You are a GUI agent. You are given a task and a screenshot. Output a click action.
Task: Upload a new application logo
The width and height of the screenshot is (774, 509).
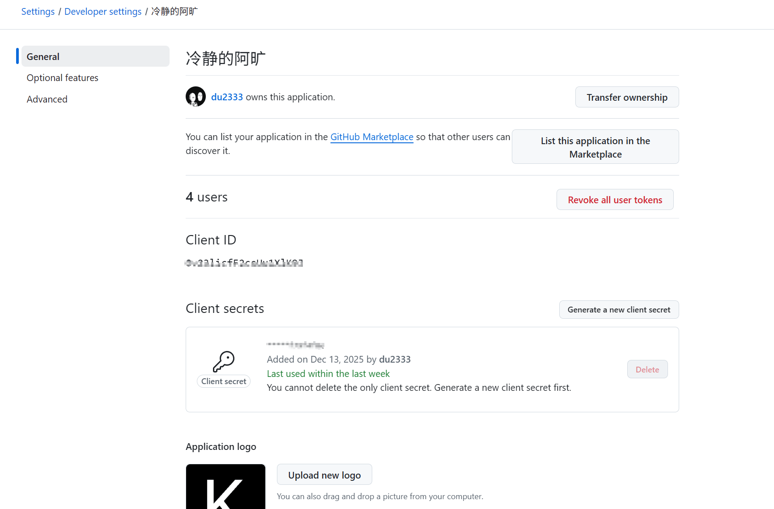324,475
